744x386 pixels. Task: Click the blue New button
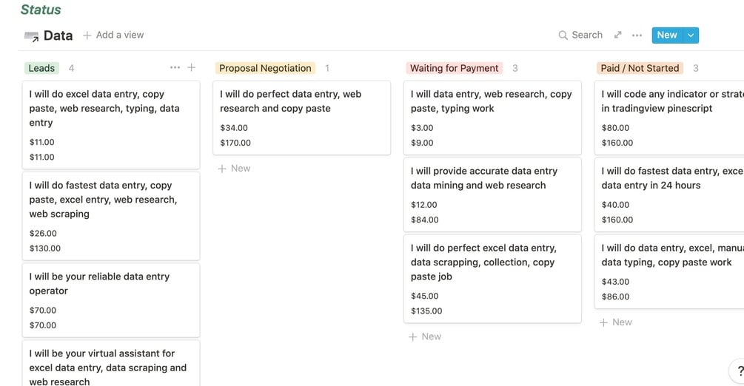666,35
